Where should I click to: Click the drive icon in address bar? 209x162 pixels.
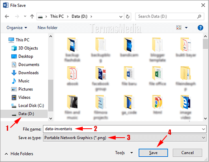pos(40,17)
